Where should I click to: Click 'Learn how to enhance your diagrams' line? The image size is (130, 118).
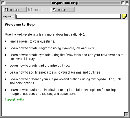(x=65, y=81)
